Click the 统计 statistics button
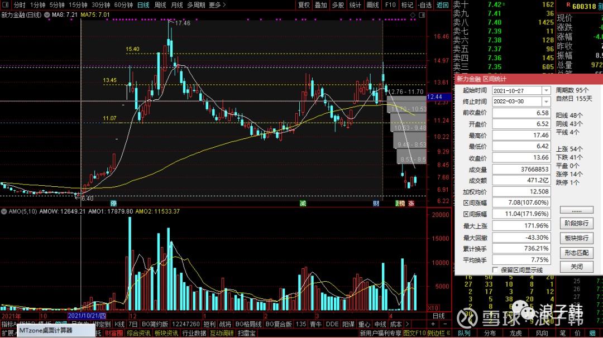This screenshot has height=338, width=603. [x=355, y=5]
